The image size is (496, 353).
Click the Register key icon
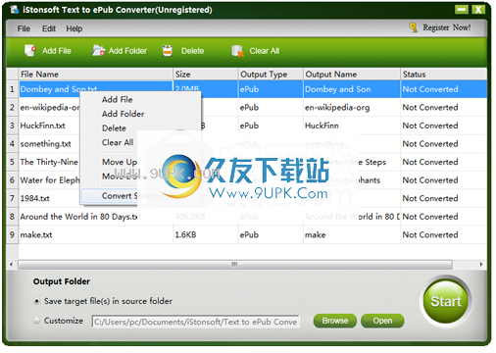[x=414, y=27]
